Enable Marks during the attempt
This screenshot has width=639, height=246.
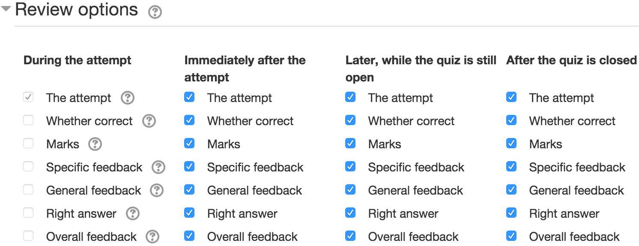pyautogui.click(x=28, y=144)
